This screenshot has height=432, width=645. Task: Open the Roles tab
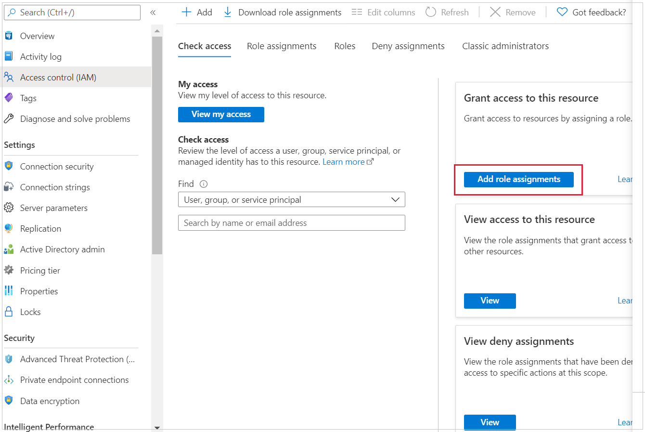(345, 46)
